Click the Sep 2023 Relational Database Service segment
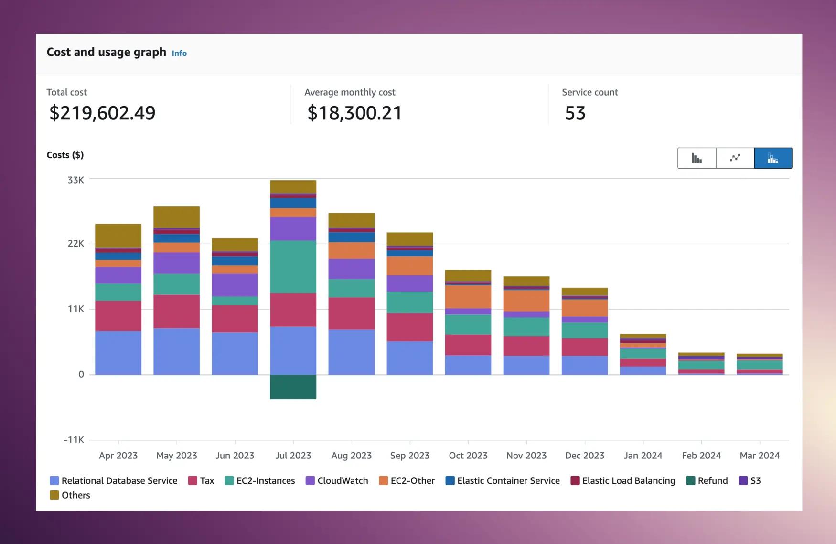 409,358
